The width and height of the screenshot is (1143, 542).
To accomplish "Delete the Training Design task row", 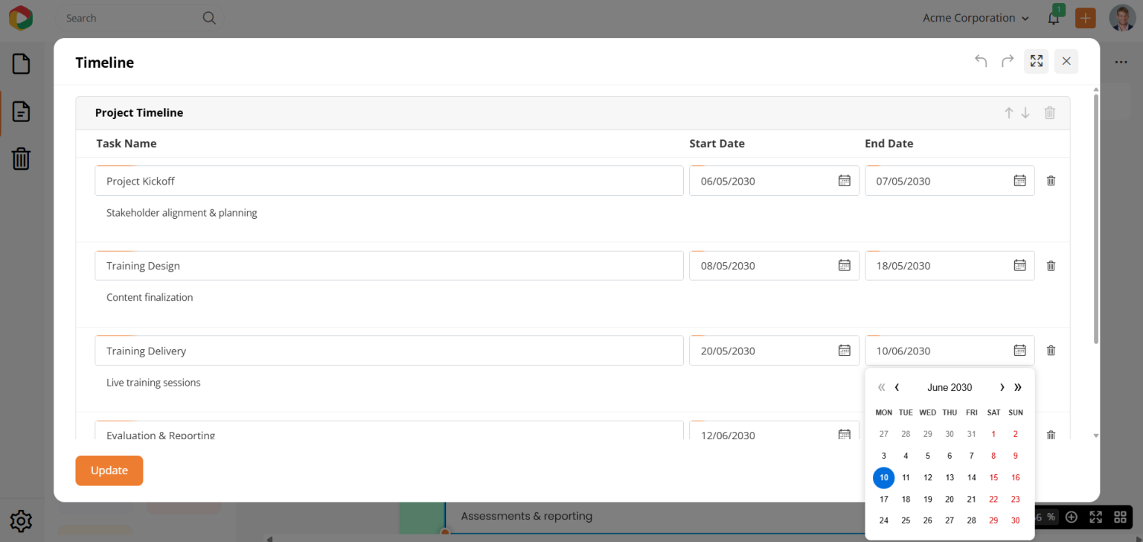I will (1051, 266).
